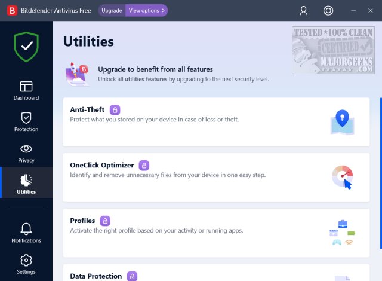The width and height of the screenshot is (382, 281).
Task: Go to the Dashboard section
Action: 26,90
